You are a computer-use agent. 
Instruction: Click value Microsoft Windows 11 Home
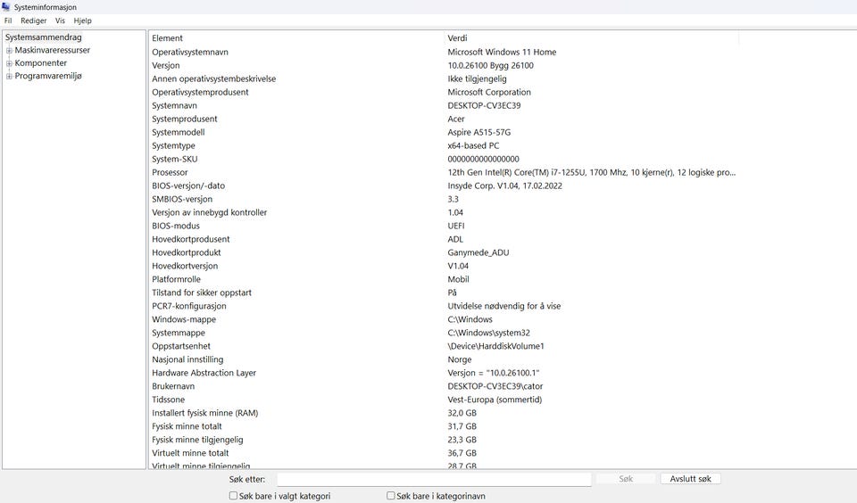pos(502,52)
